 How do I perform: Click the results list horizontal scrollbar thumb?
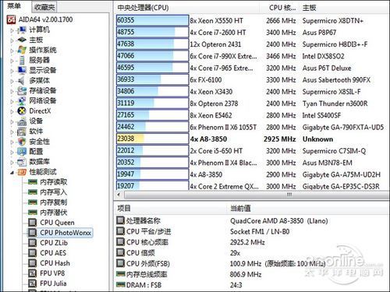pos(256,195)
